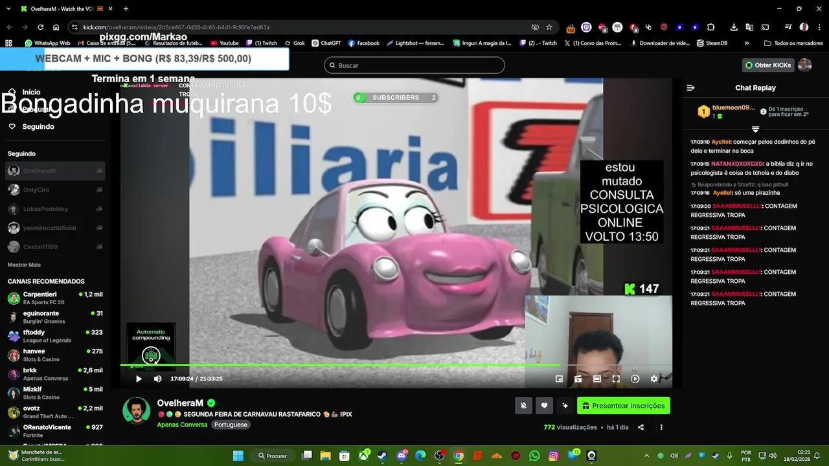Viewport: 829px width, 466px height.
Task: Open Steam from the taskbar
Action: point(382,456)
